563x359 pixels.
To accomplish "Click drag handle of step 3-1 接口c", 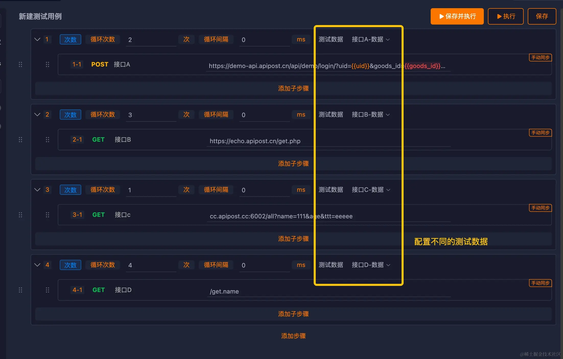I will click(x=47, y=215).
